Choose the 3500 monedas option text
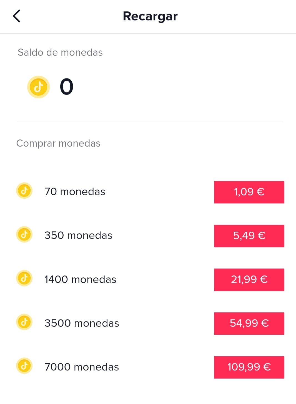Image resolution: width=296 pixels, height=404 pixels. [82, 323]
